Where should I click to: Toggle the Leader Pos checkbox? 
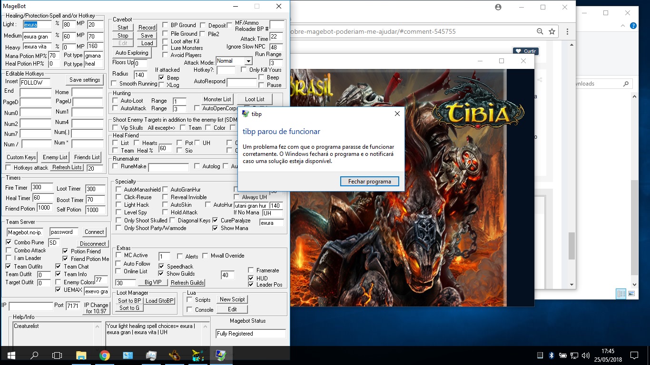click(251, 285)
